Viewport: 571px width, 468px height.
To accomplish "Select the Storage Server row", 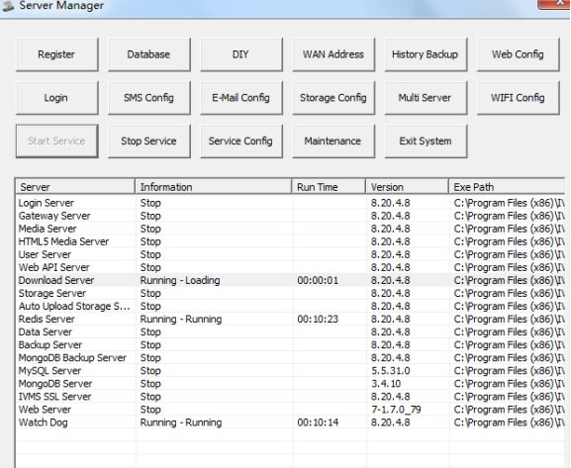I will pos(291,294).
